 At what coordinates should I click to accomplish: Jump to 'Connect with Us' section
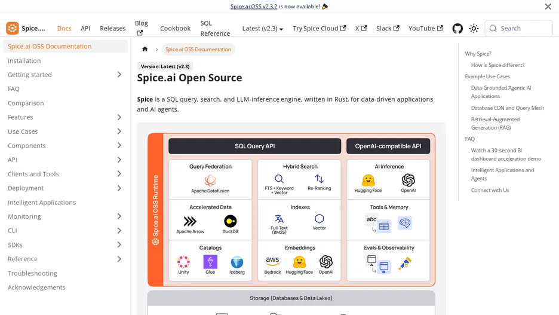[490, 190]
